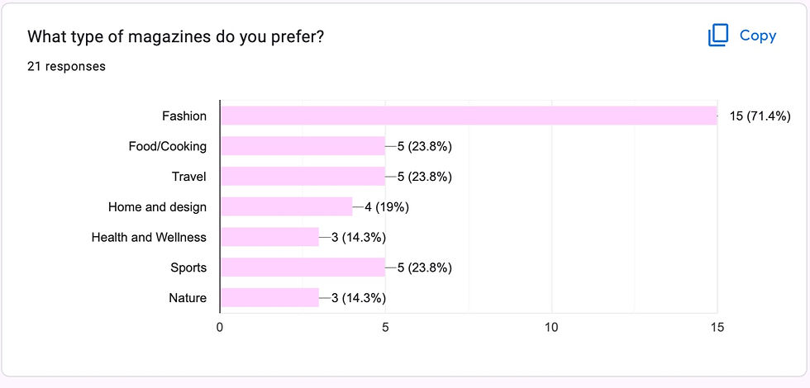Click the Copy chart icon
This screenshot has height=388, width=810.
[718, 35]
